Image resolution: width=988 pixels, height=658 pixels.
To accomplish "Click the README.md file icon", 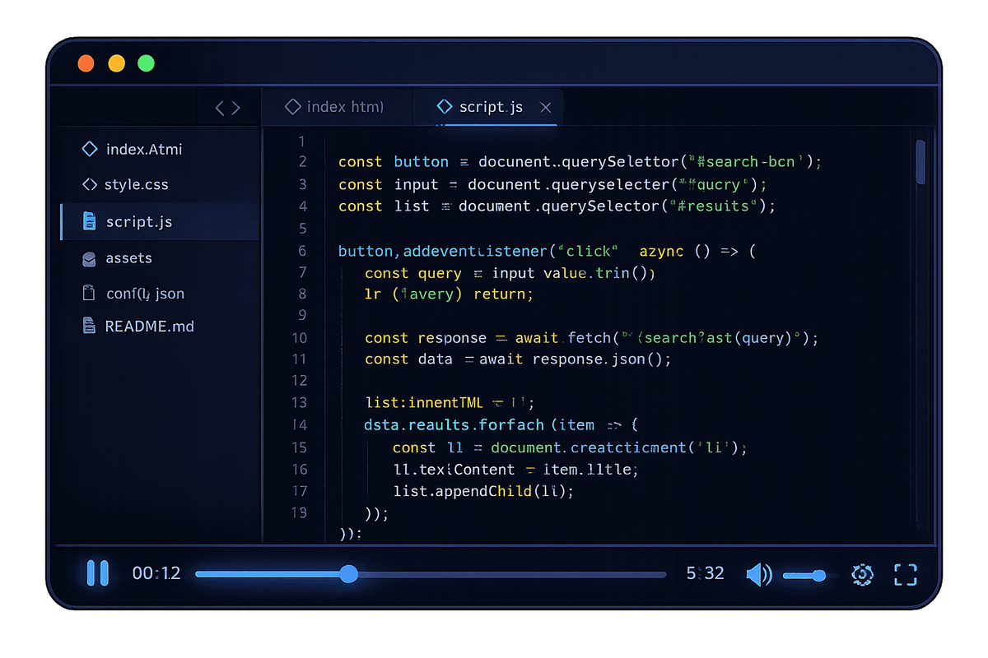I will coord(88,326).
